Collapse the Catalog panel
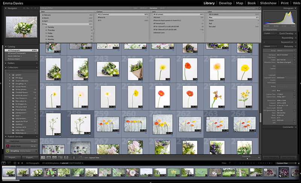The width and height of the screenshot is (301, 183). (6, 47)
